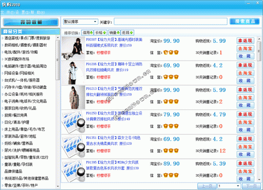Go to next page with 下一页
Screen dimensions: 263x190
tap(251, 186)
